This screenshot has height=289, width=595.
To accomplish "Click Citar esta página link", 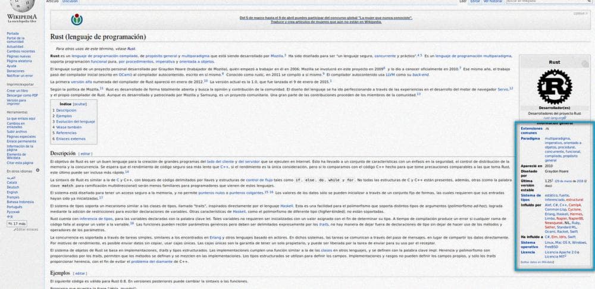I will tap(20, 163).
